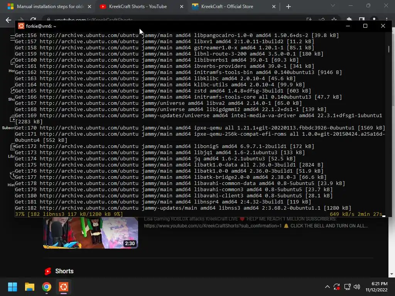Click Get:182 libnss3 download line
This screenshot has height=296, width=395.
pyautogui.click(x=183, y=208)
